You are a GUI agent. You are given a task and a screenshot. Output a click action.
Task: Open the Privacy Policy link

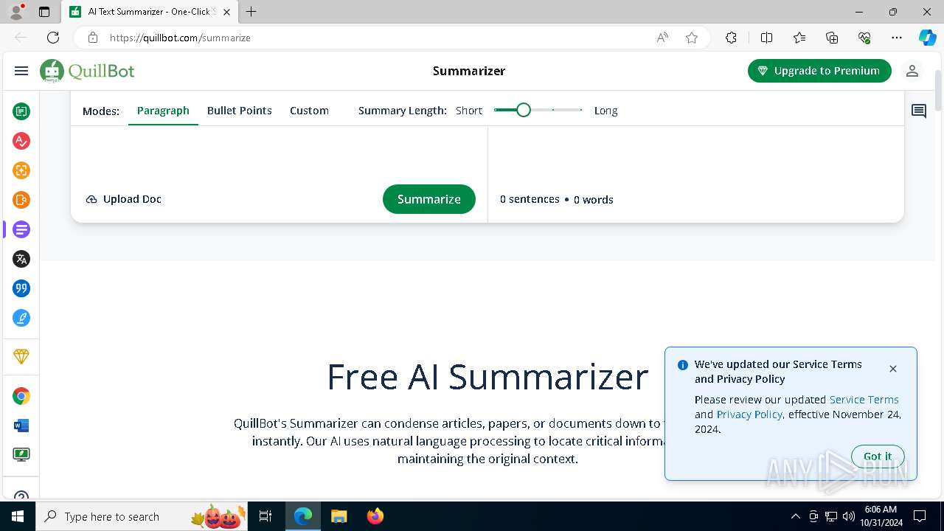(x=749, y=414)
